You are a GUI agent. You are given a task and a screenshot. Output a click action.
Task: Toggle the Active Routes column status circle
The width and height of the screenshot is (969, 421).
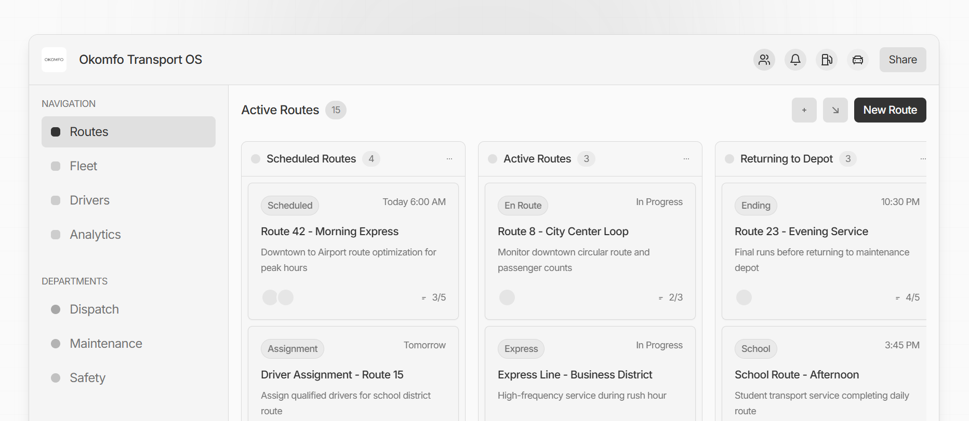493,159
